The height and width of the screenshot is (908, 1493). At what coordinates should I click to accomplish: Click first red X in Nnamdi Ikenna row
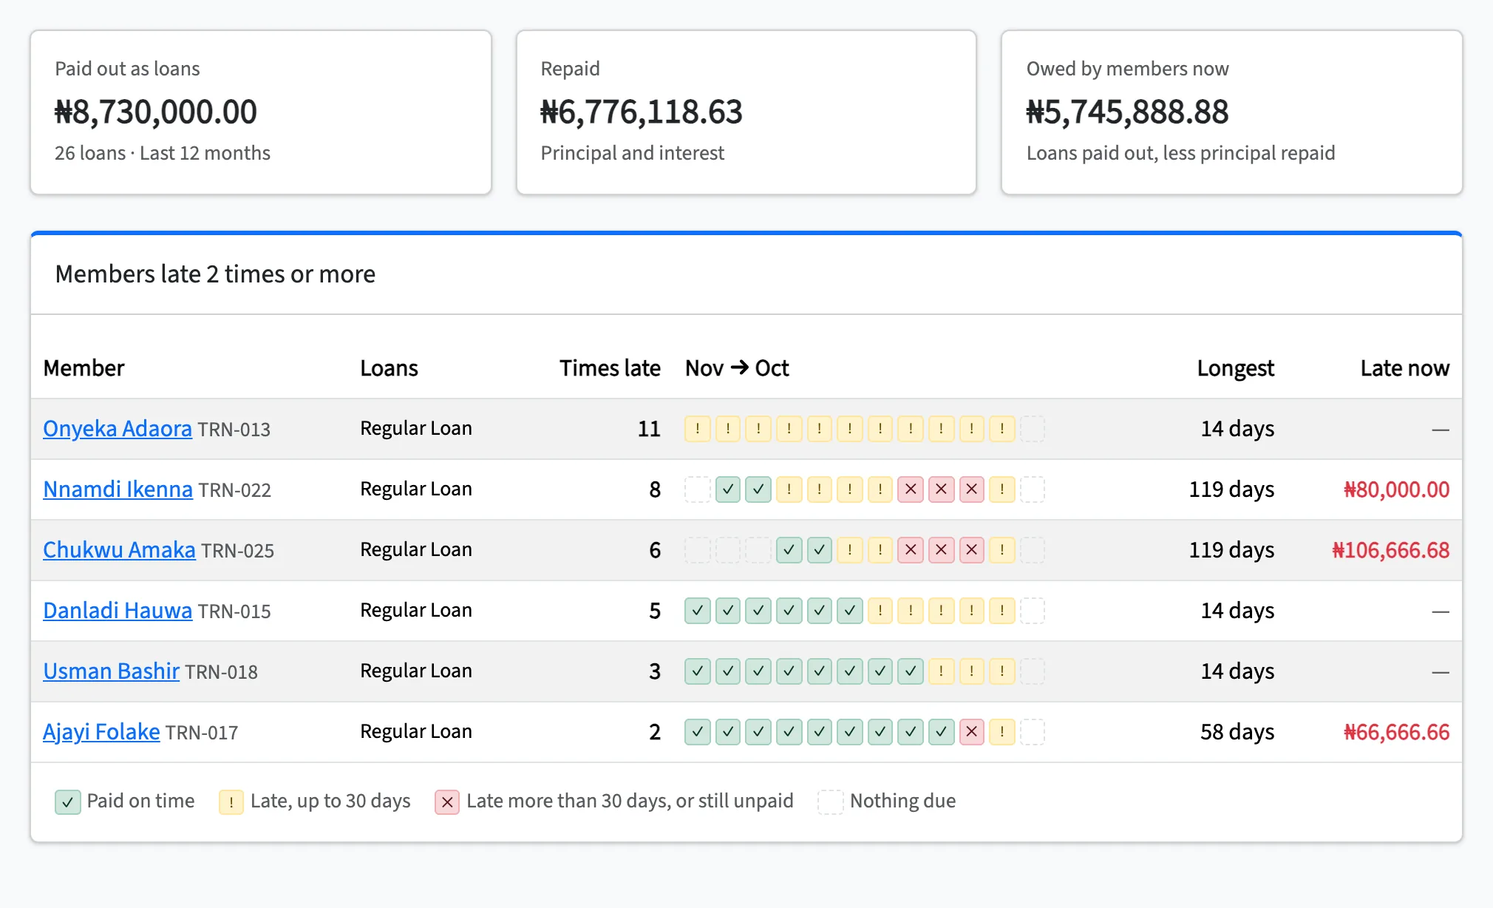click(911, 489)
